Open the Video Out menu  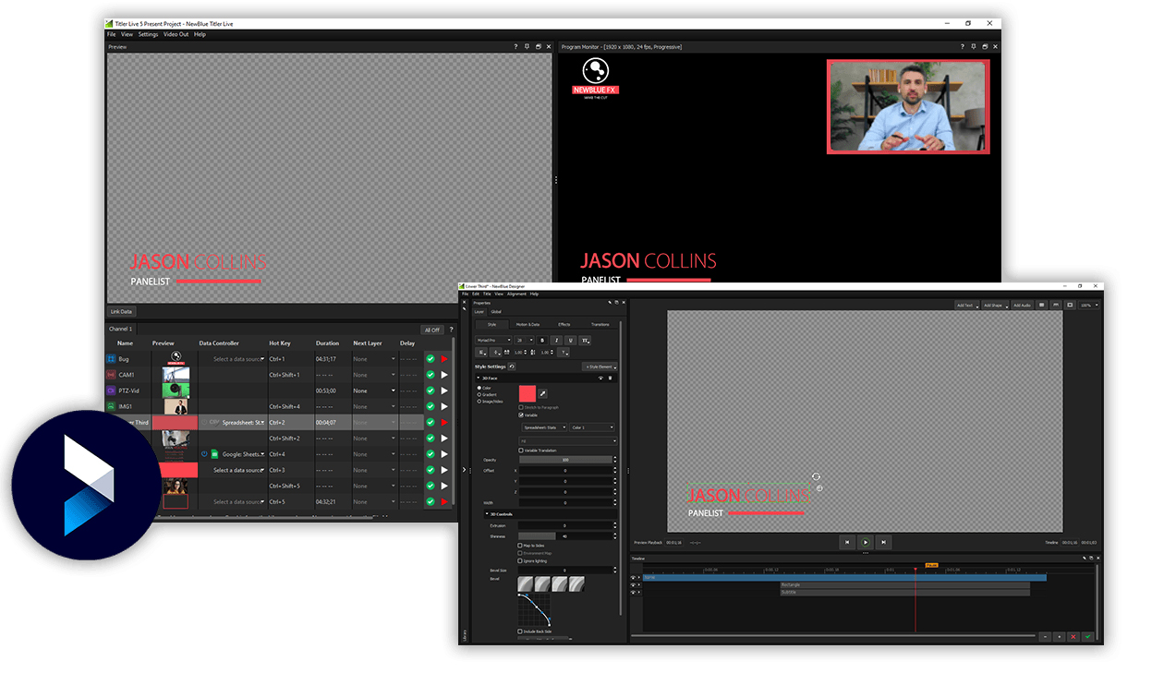(176, 34)
